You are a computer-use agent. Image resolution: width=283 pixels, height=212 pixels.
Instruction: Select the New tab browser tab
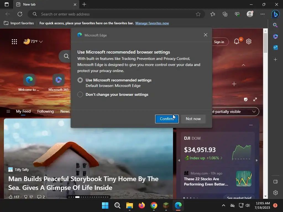[x=46, y=4]
